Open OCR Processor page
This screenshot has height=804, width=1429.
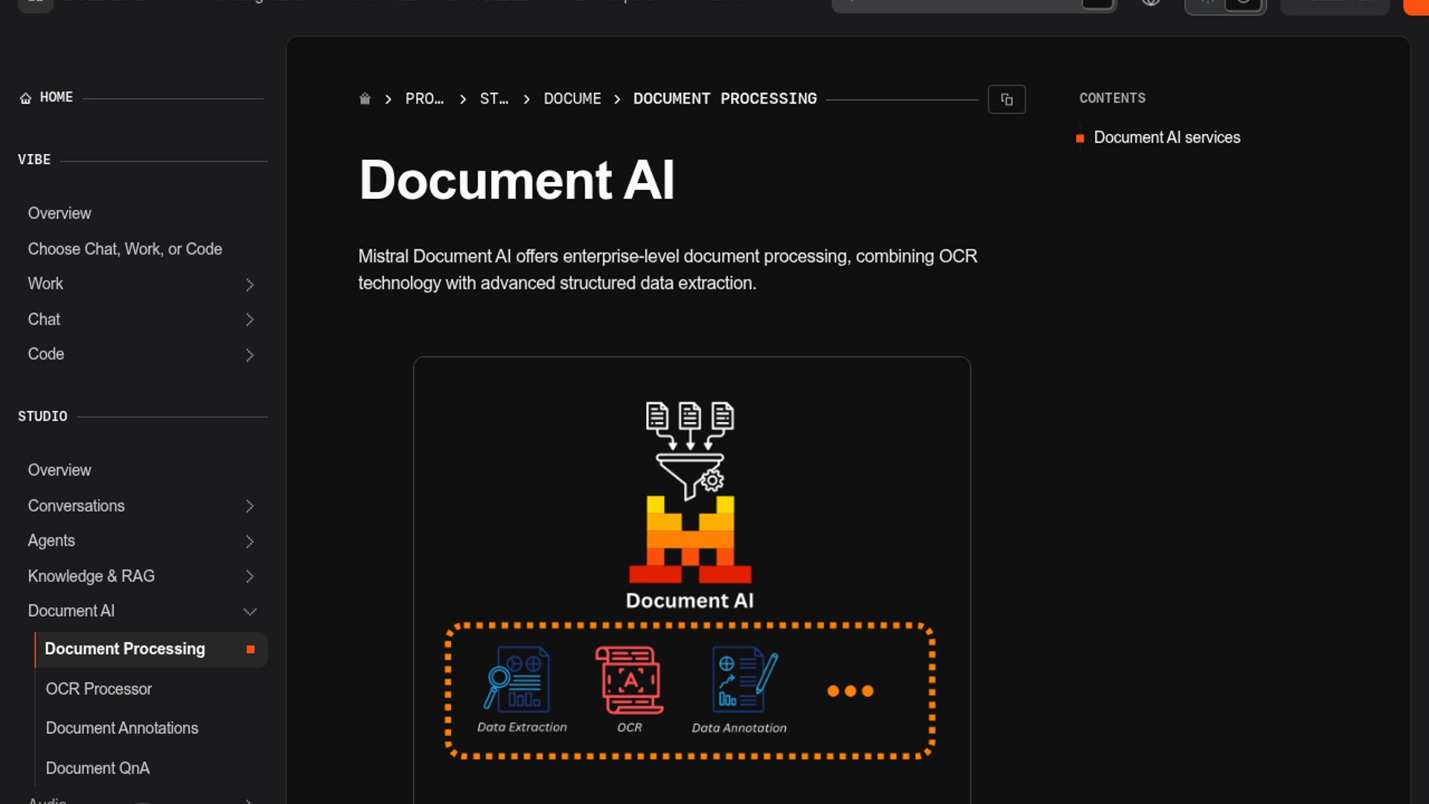pyautogui.click(x=98, y=689)
